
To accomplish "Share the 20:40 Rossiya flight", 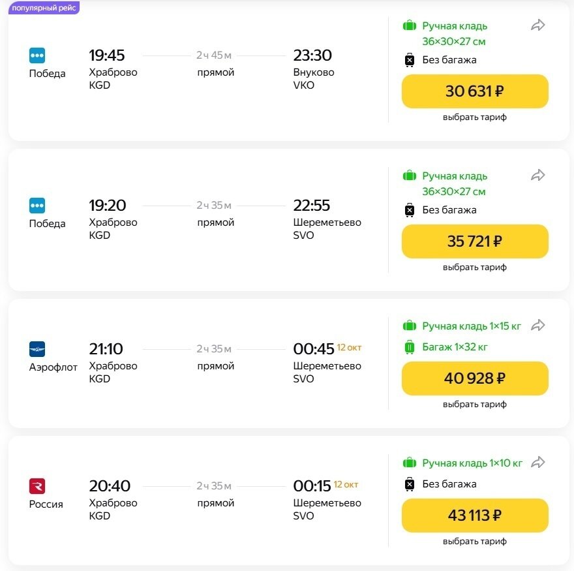I will click(x=537, y=463).
